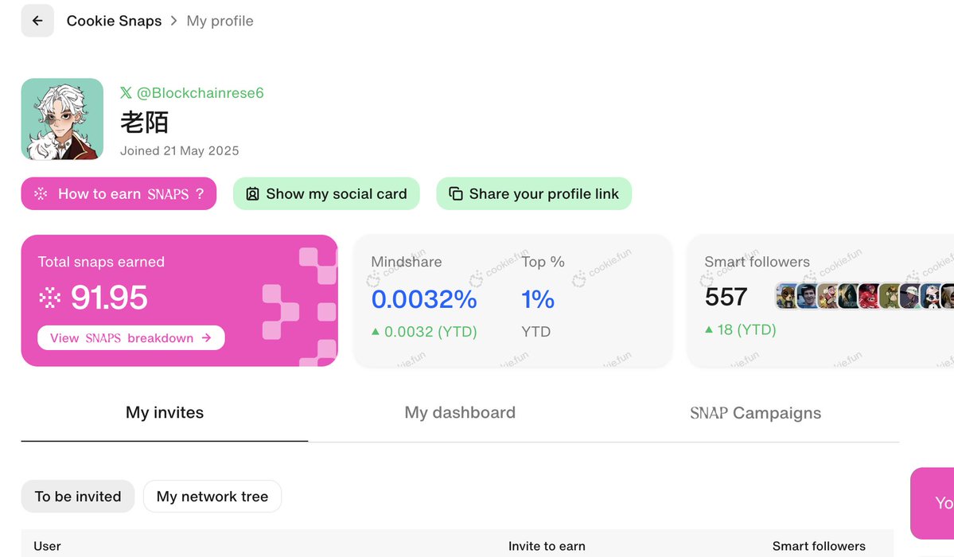
Task: Show my social card
Action: [x=326, y=193]
